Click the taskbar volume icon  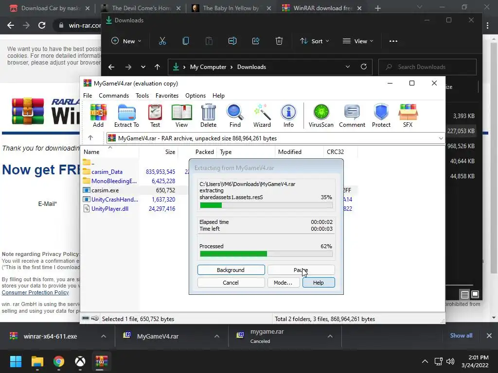click(450, 361)
